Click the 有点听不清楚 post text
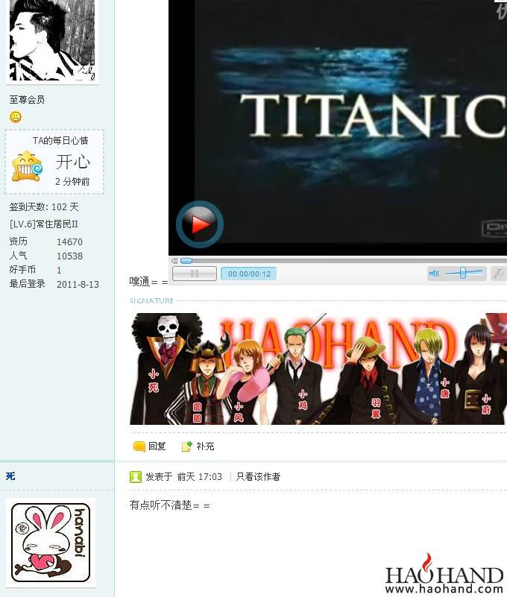The height and width of the screenshot is (597, 507). pyautogui.click(x=169, y=505)
